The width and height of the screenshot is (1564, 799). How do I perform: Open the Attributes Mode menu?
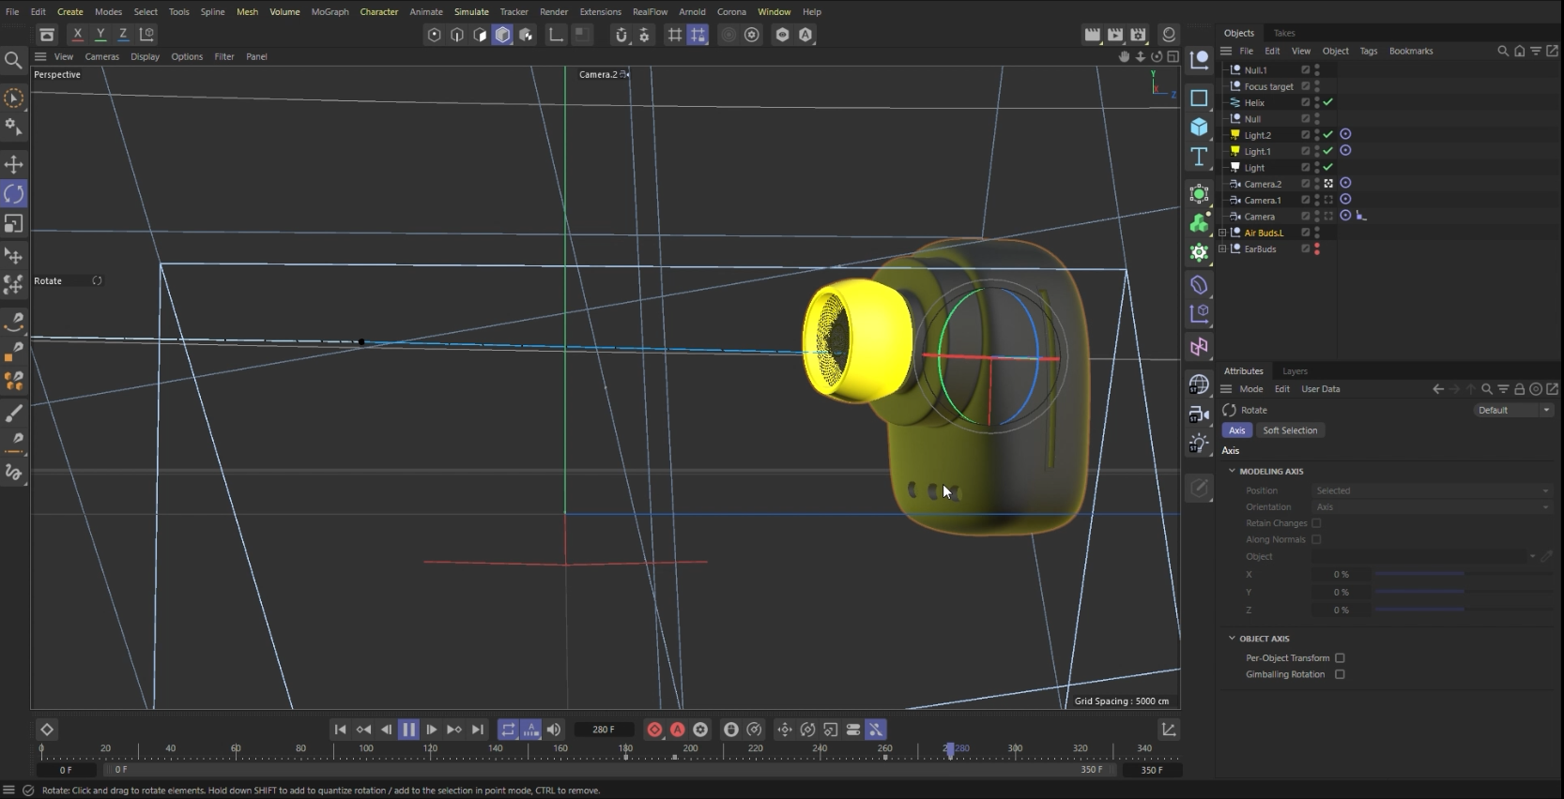click(x=1250, y=389)
